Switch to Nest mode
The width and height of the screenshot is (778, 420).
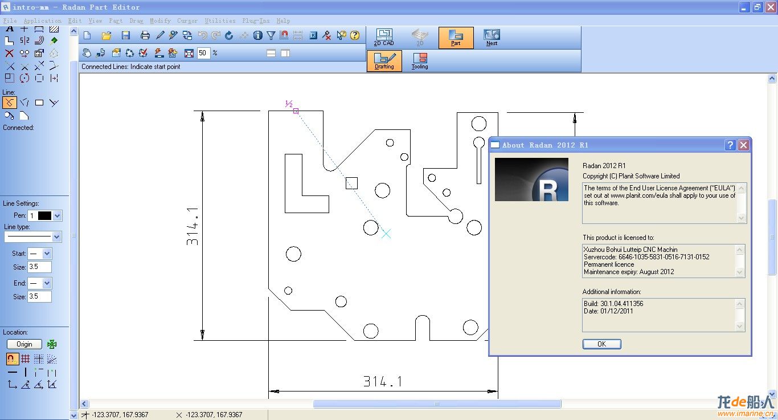[x=492, y=38]
